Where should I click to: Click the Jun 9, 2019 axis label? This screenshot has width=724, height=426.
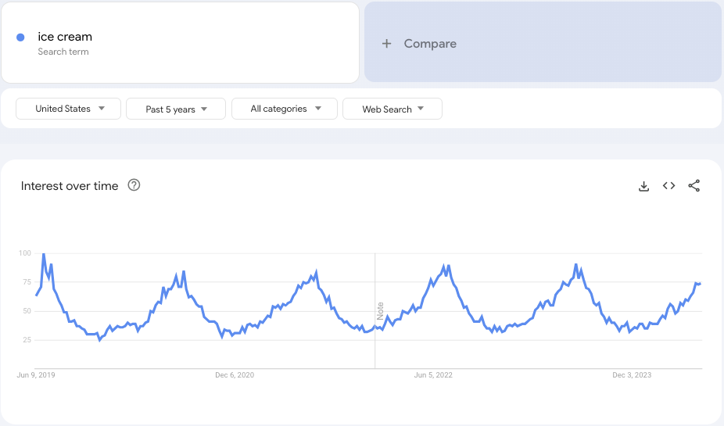point(36,375)
